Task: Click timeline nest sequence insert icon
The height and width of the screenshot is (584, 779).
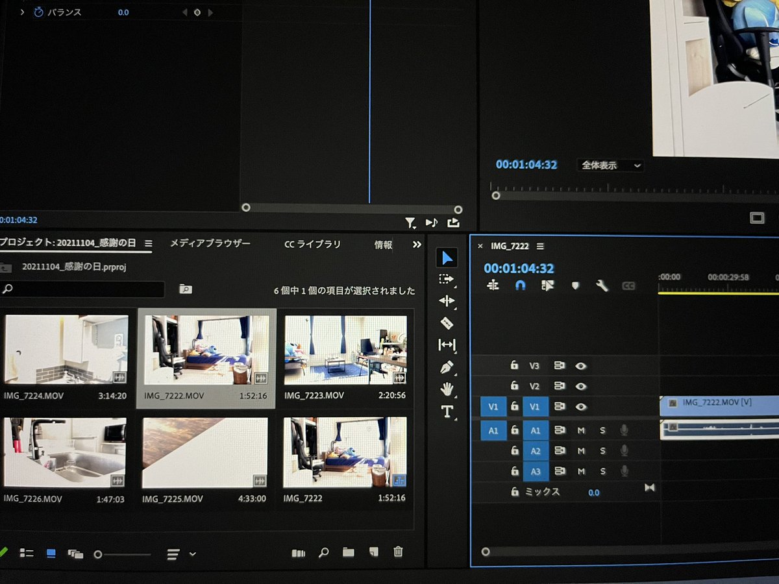Action: point(493,285)
